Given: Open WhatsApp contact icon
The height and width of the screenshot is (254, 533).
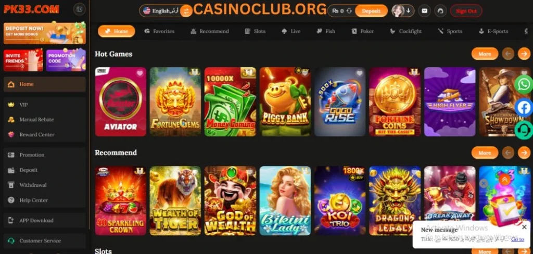Looking at the screenshot, I should [x=524, y=84].
